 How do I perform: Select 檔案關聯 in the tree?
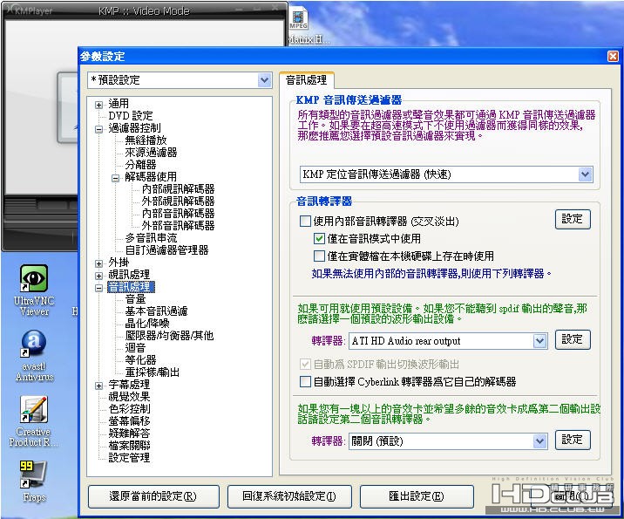click(129, 446)
